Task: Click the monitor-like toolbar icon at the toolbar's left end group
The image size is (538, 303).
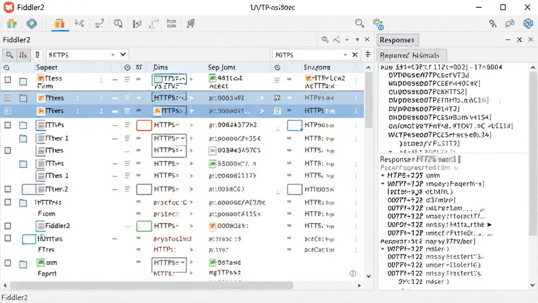Action: (x=191, y=23)
